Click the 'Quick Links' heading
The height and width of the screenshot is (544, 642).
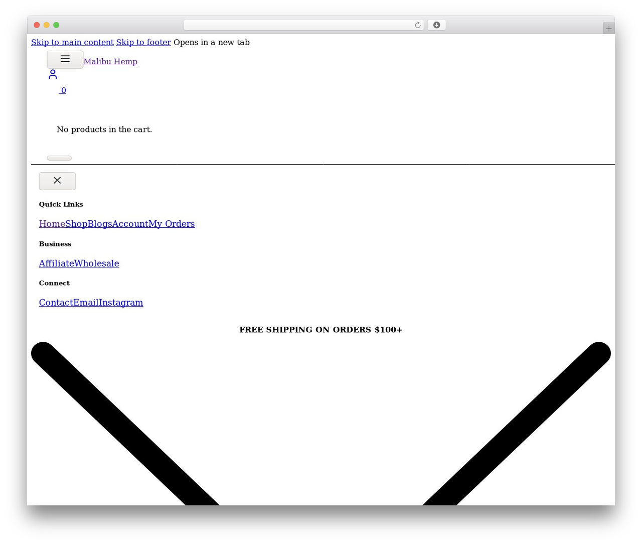click(x=61, y=204)
